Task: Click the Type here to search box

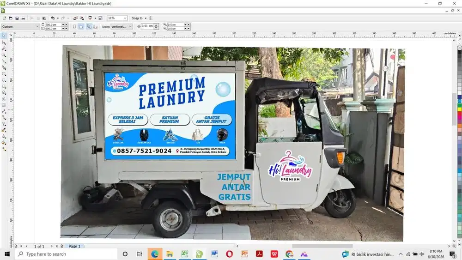Action: [66, 254]
